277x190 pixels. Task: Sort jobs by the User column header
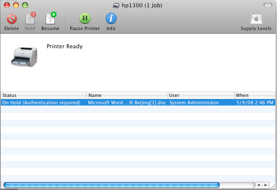tap(201, 95)
